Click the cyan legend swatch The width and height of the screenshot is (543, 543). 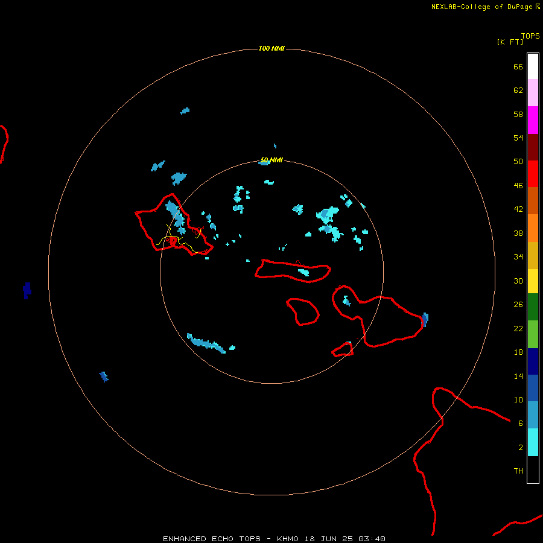pos(533,442)
